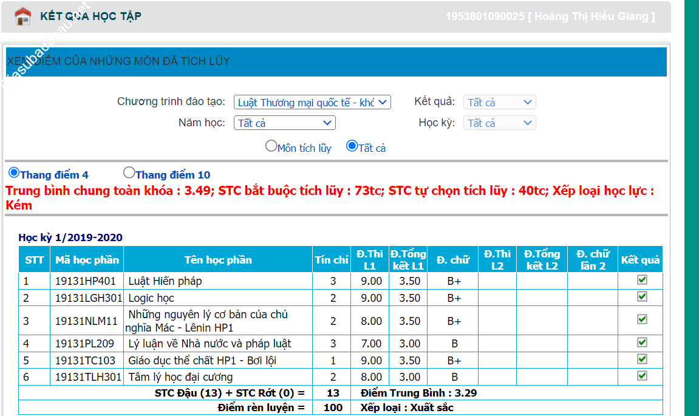The height and width of the screenshot is (416, 699).
Task: Click the home icon beside Kết quả học tập
Action: pyautogui.click(x=22, y=16)
